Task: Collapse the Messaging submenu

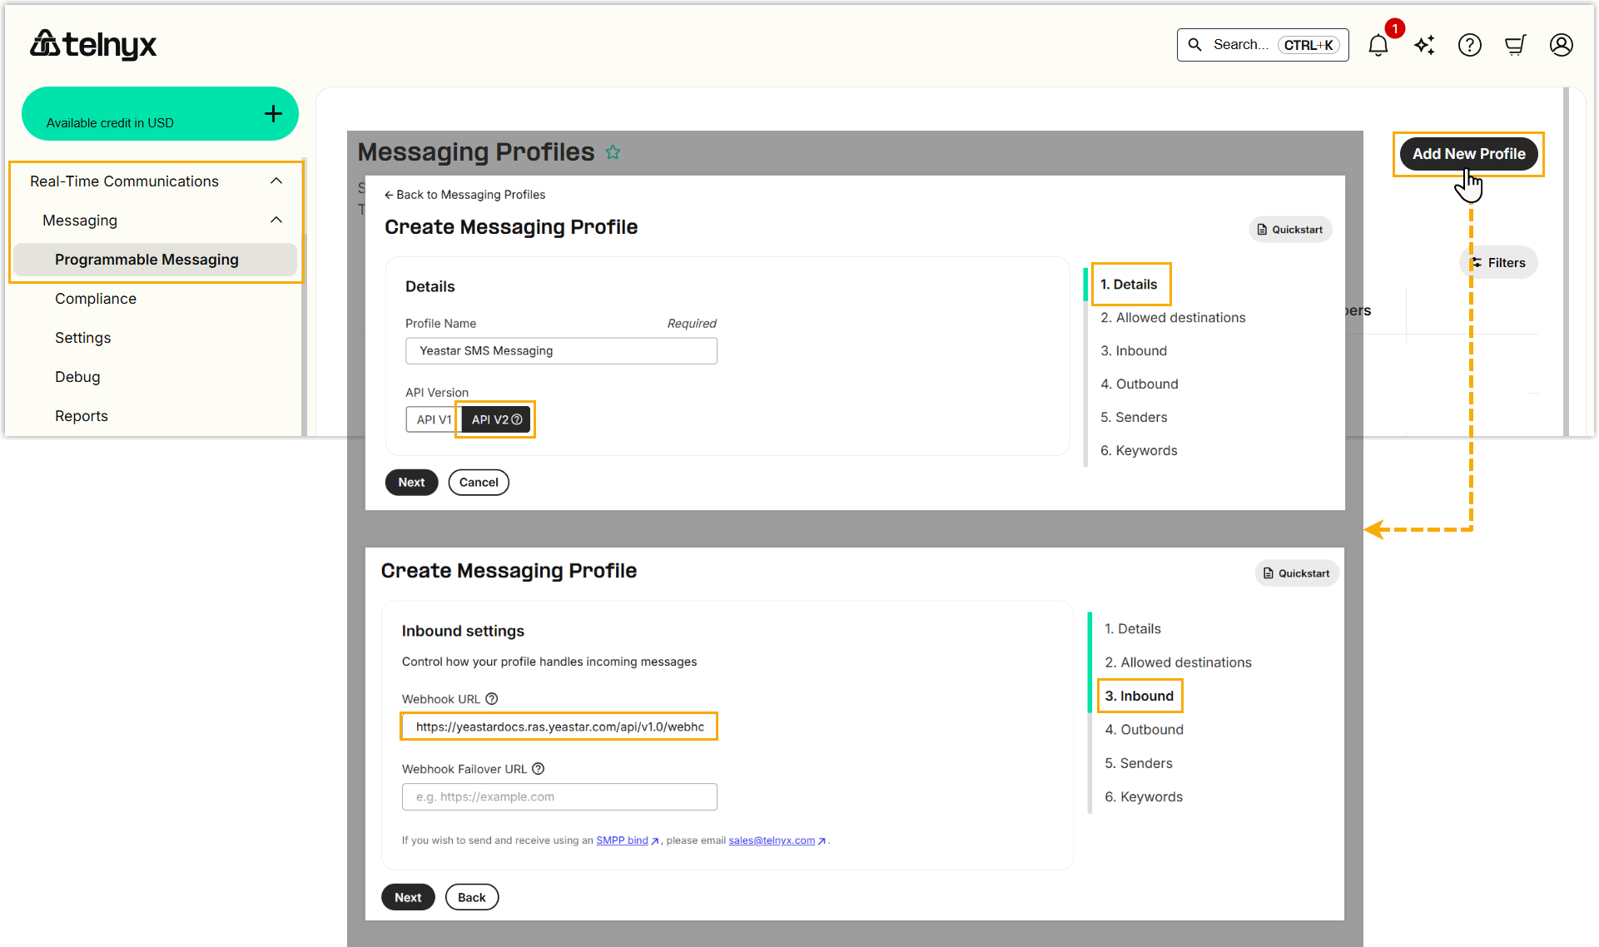Action: pos(276,221)
